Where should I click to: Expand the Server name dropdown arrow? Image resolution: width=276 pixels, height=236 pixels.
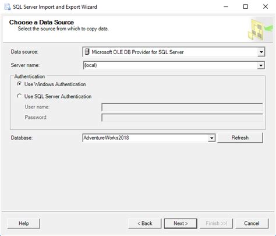[261, 65]
